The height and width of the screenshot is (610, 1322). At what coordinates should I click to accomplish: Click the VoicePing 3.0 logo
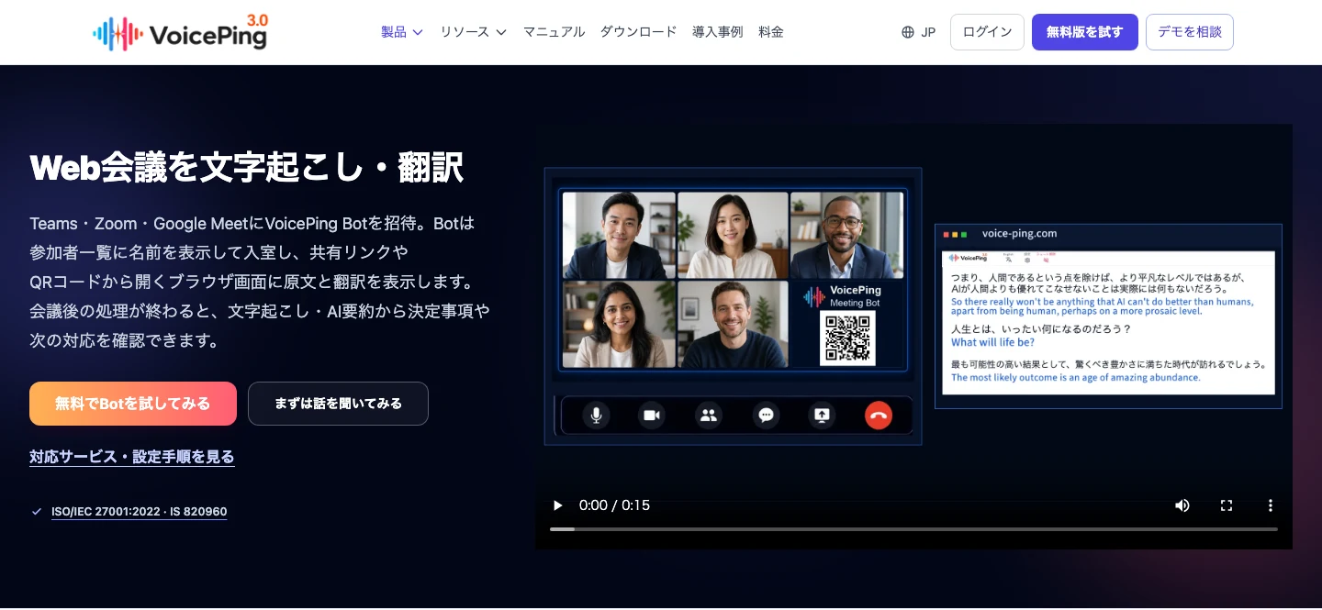click(180, 33)
